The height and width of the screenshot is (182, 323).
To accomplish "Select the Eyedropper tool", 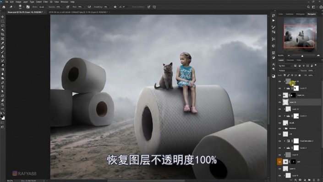I will (2, 43).
